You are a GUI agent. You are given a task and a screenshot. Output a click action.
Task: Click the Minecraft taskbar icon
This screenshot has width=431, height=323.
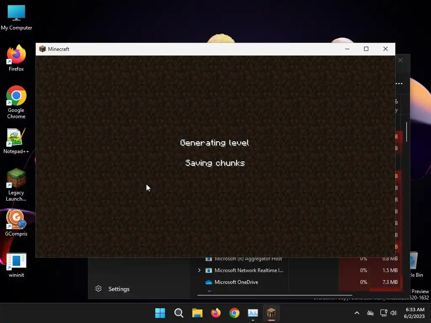click(x=271, y=313)
